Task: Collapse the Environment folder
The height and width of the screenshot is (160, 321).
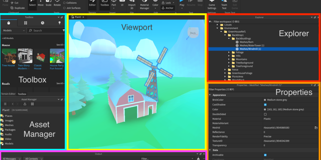Action: point(217,28)
